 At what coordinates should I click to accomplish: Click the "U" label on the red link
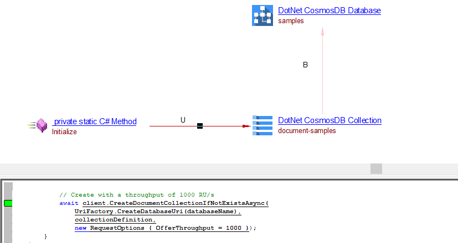(183, 119)
